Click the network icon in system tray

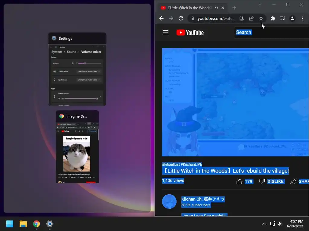tap(272, 224)
